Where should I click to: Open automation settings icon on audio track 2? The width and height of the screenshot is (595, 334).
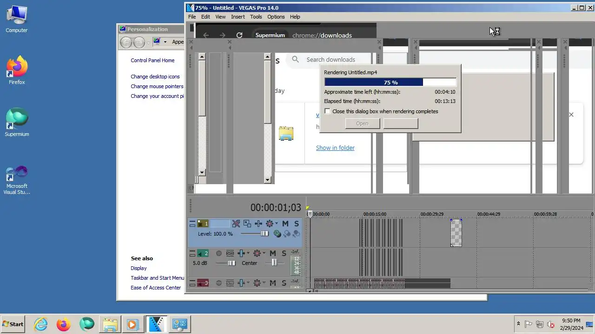pos(241,253)
